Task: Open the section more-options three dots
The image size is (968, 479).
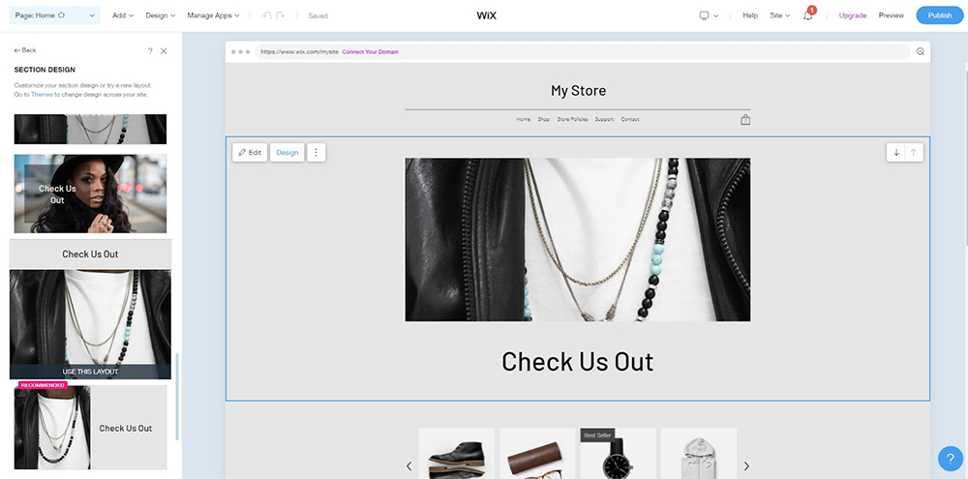Action: point(316,152)
